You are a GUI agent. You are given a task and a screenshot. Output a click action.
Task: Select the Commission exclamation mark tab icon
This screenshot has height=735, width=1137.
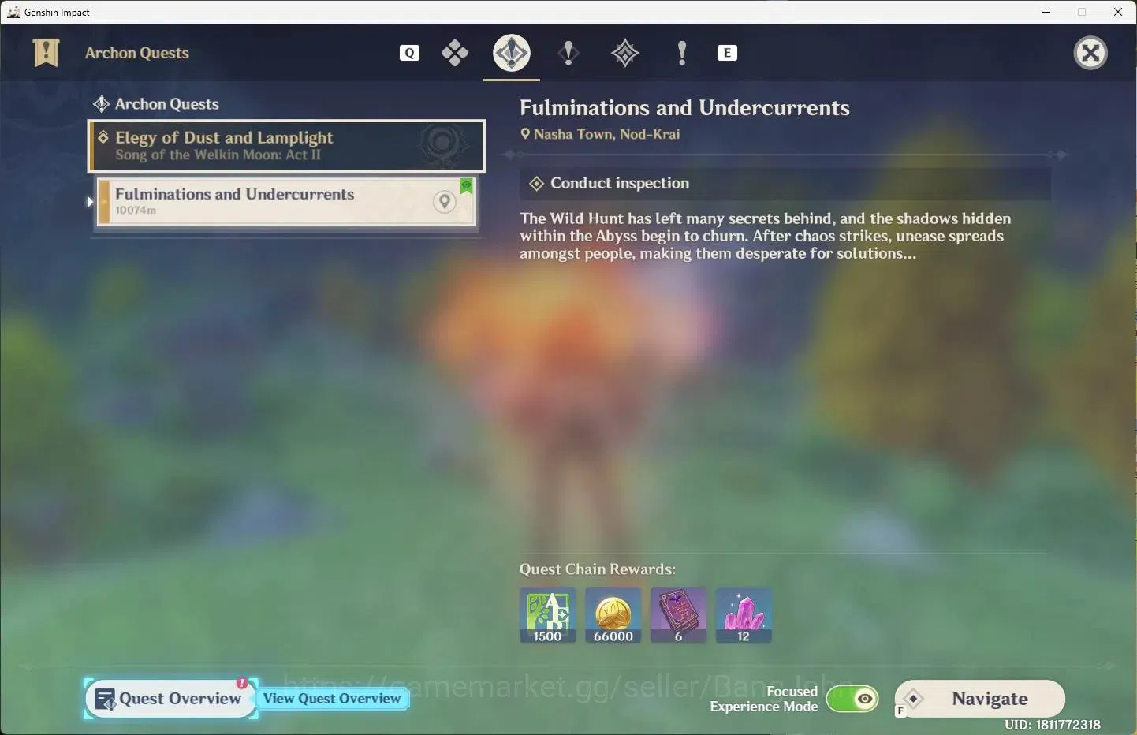(682, 53)
